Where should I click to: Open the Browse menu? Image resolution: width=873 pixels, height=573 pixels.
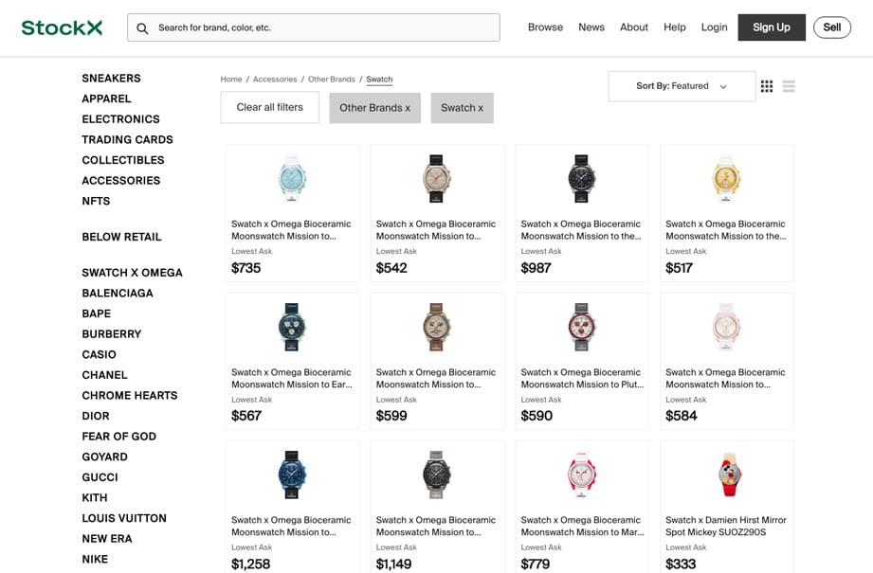point(545,27)
